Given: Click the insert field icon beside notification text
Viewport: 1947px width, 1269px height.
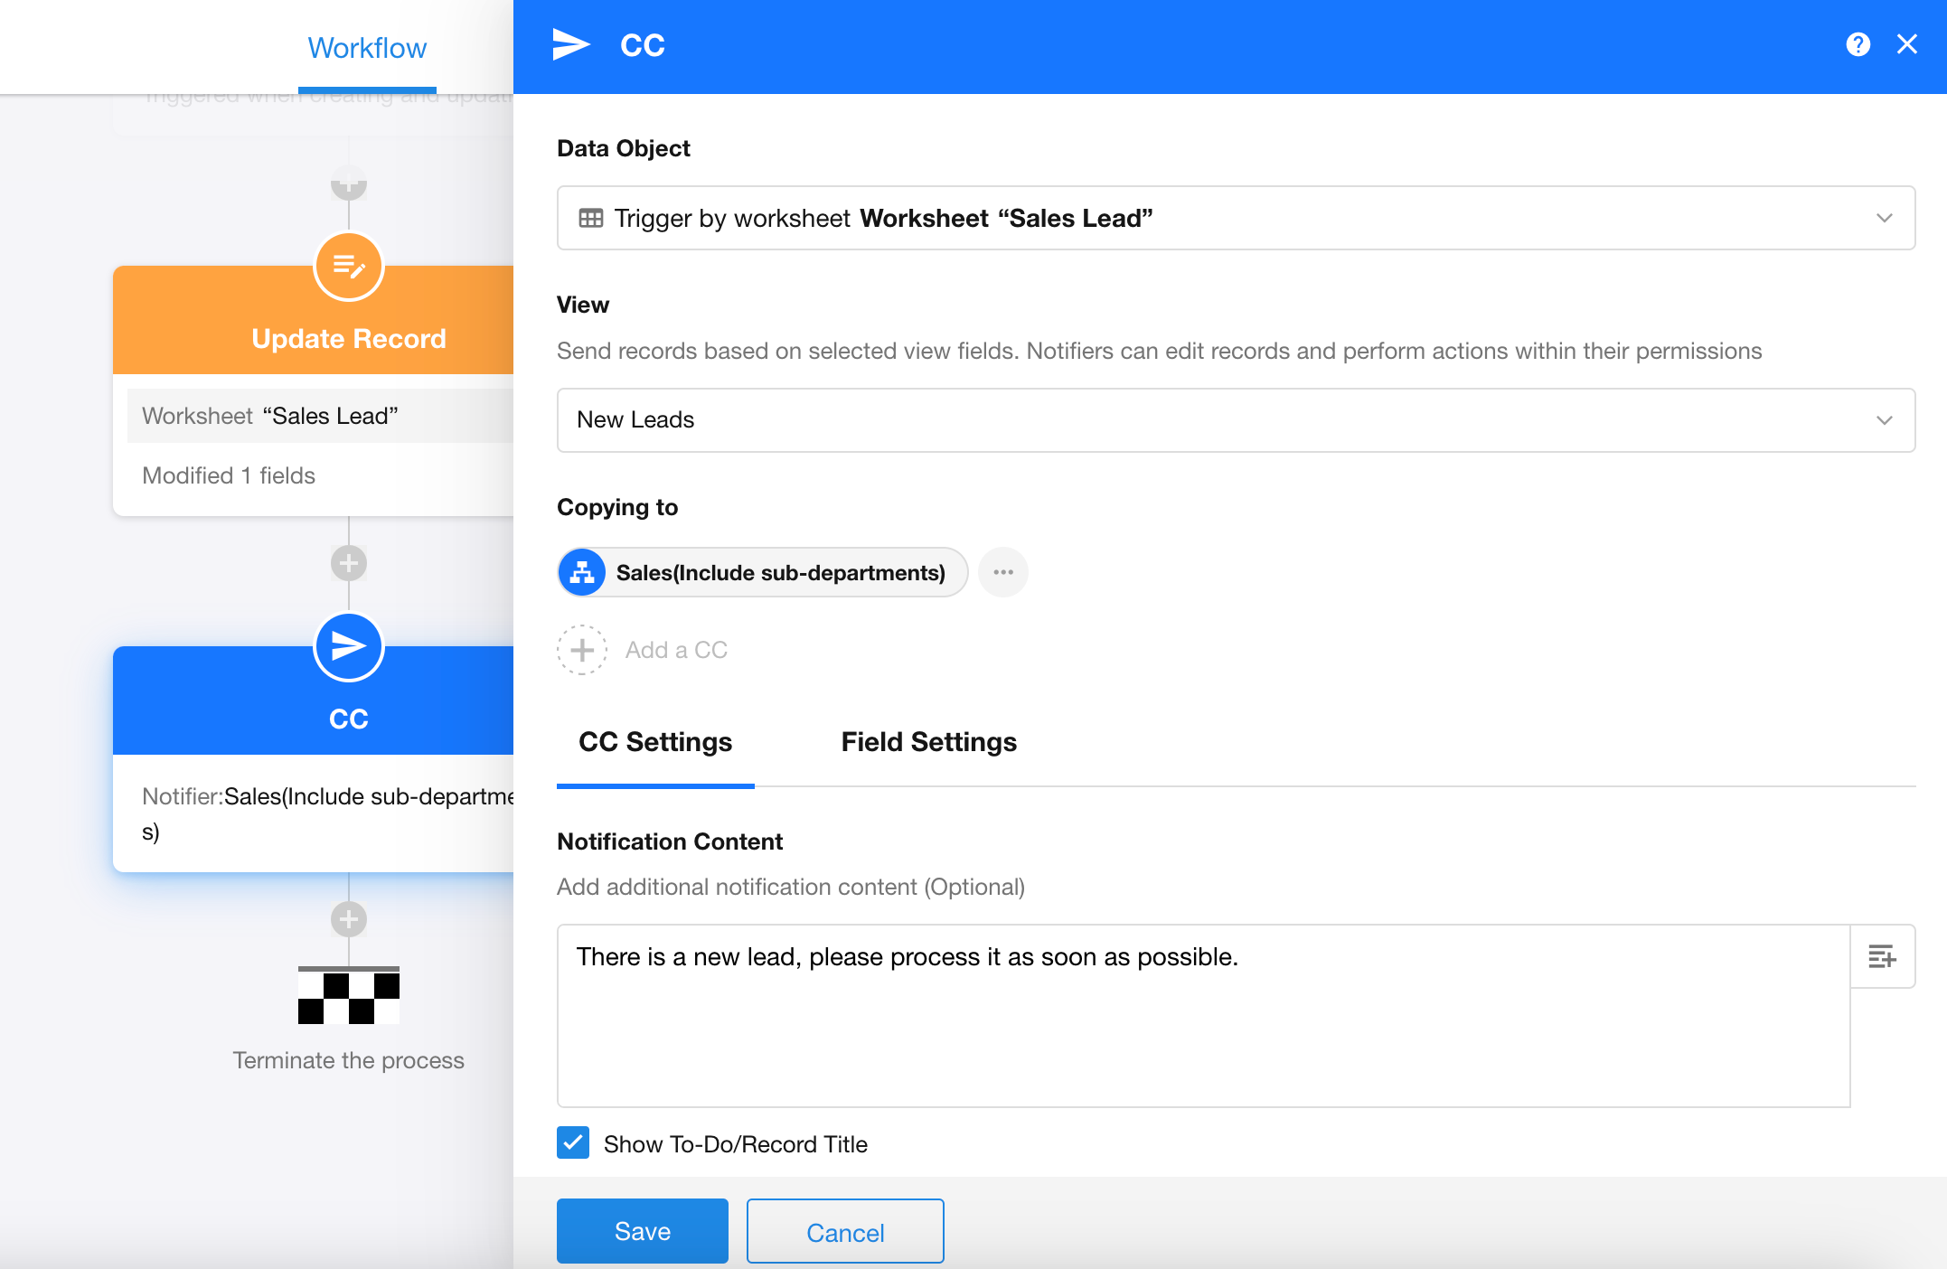Looking at the screenshot, I should pyautogui.click(x=1882, y=956).
